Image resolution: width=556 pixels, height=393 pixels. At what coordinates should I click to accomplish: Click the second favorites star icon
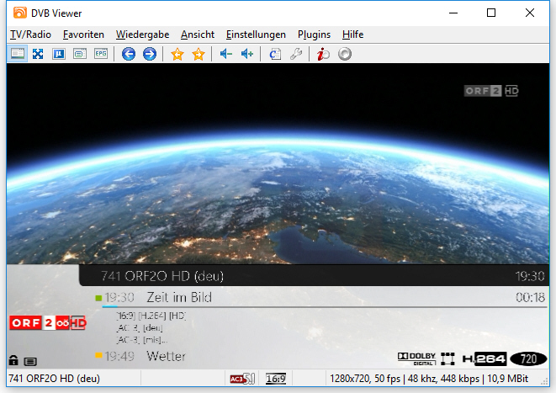[x=199, y=54]
